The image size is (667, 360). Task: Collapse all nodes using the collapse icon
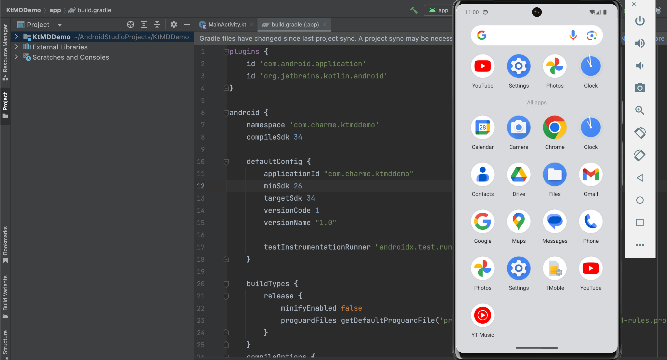[x=157, y=25]
